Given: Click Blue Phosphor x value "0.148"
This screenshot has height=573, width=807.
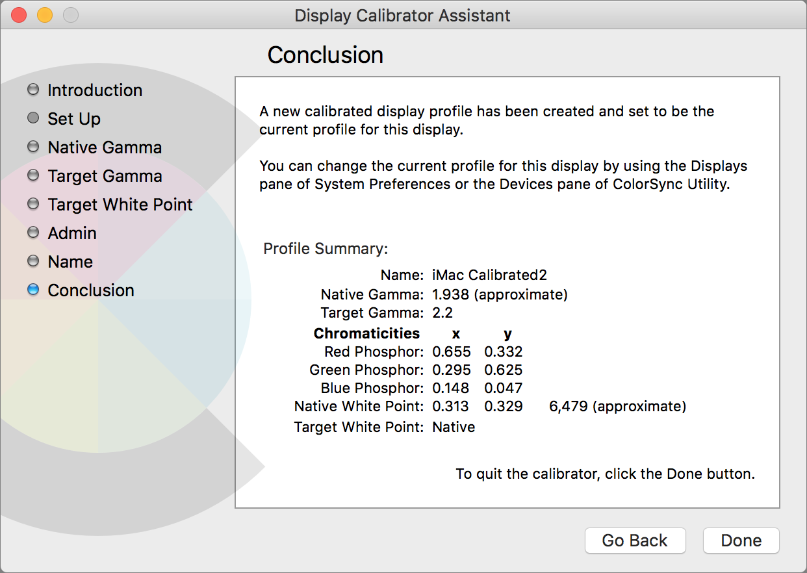Looking at the screenshot, I should [452, 388].
